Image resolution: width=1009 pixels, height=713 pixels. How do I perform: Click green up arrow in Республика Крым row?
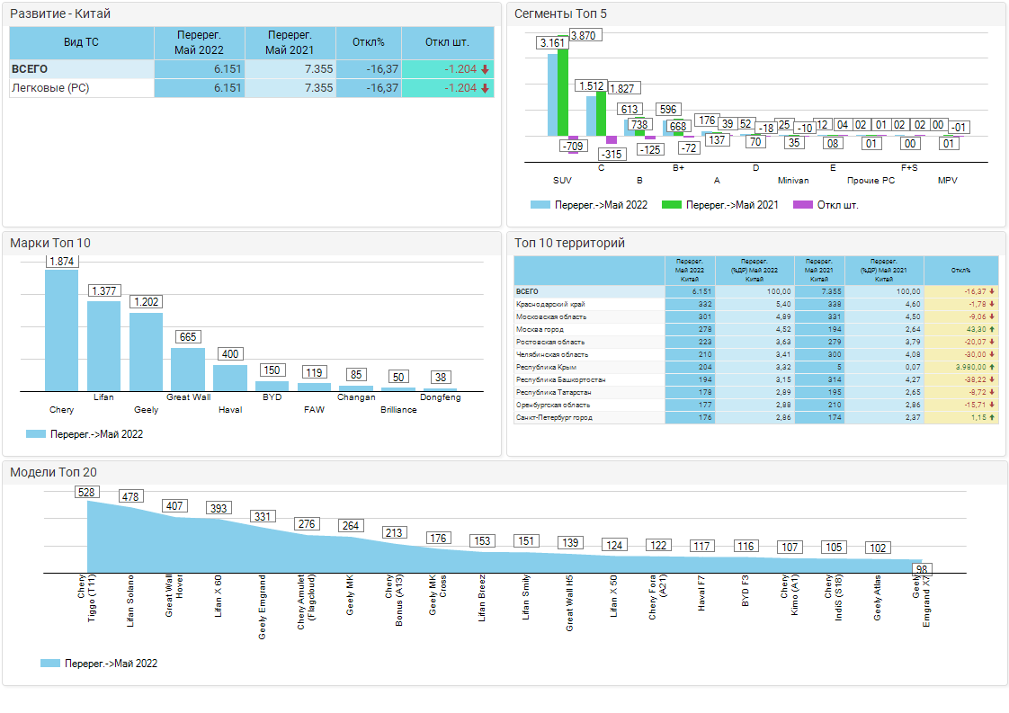point(992,367)
